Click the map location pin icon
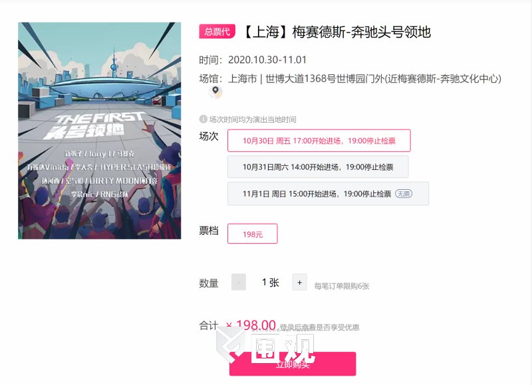 215,92
